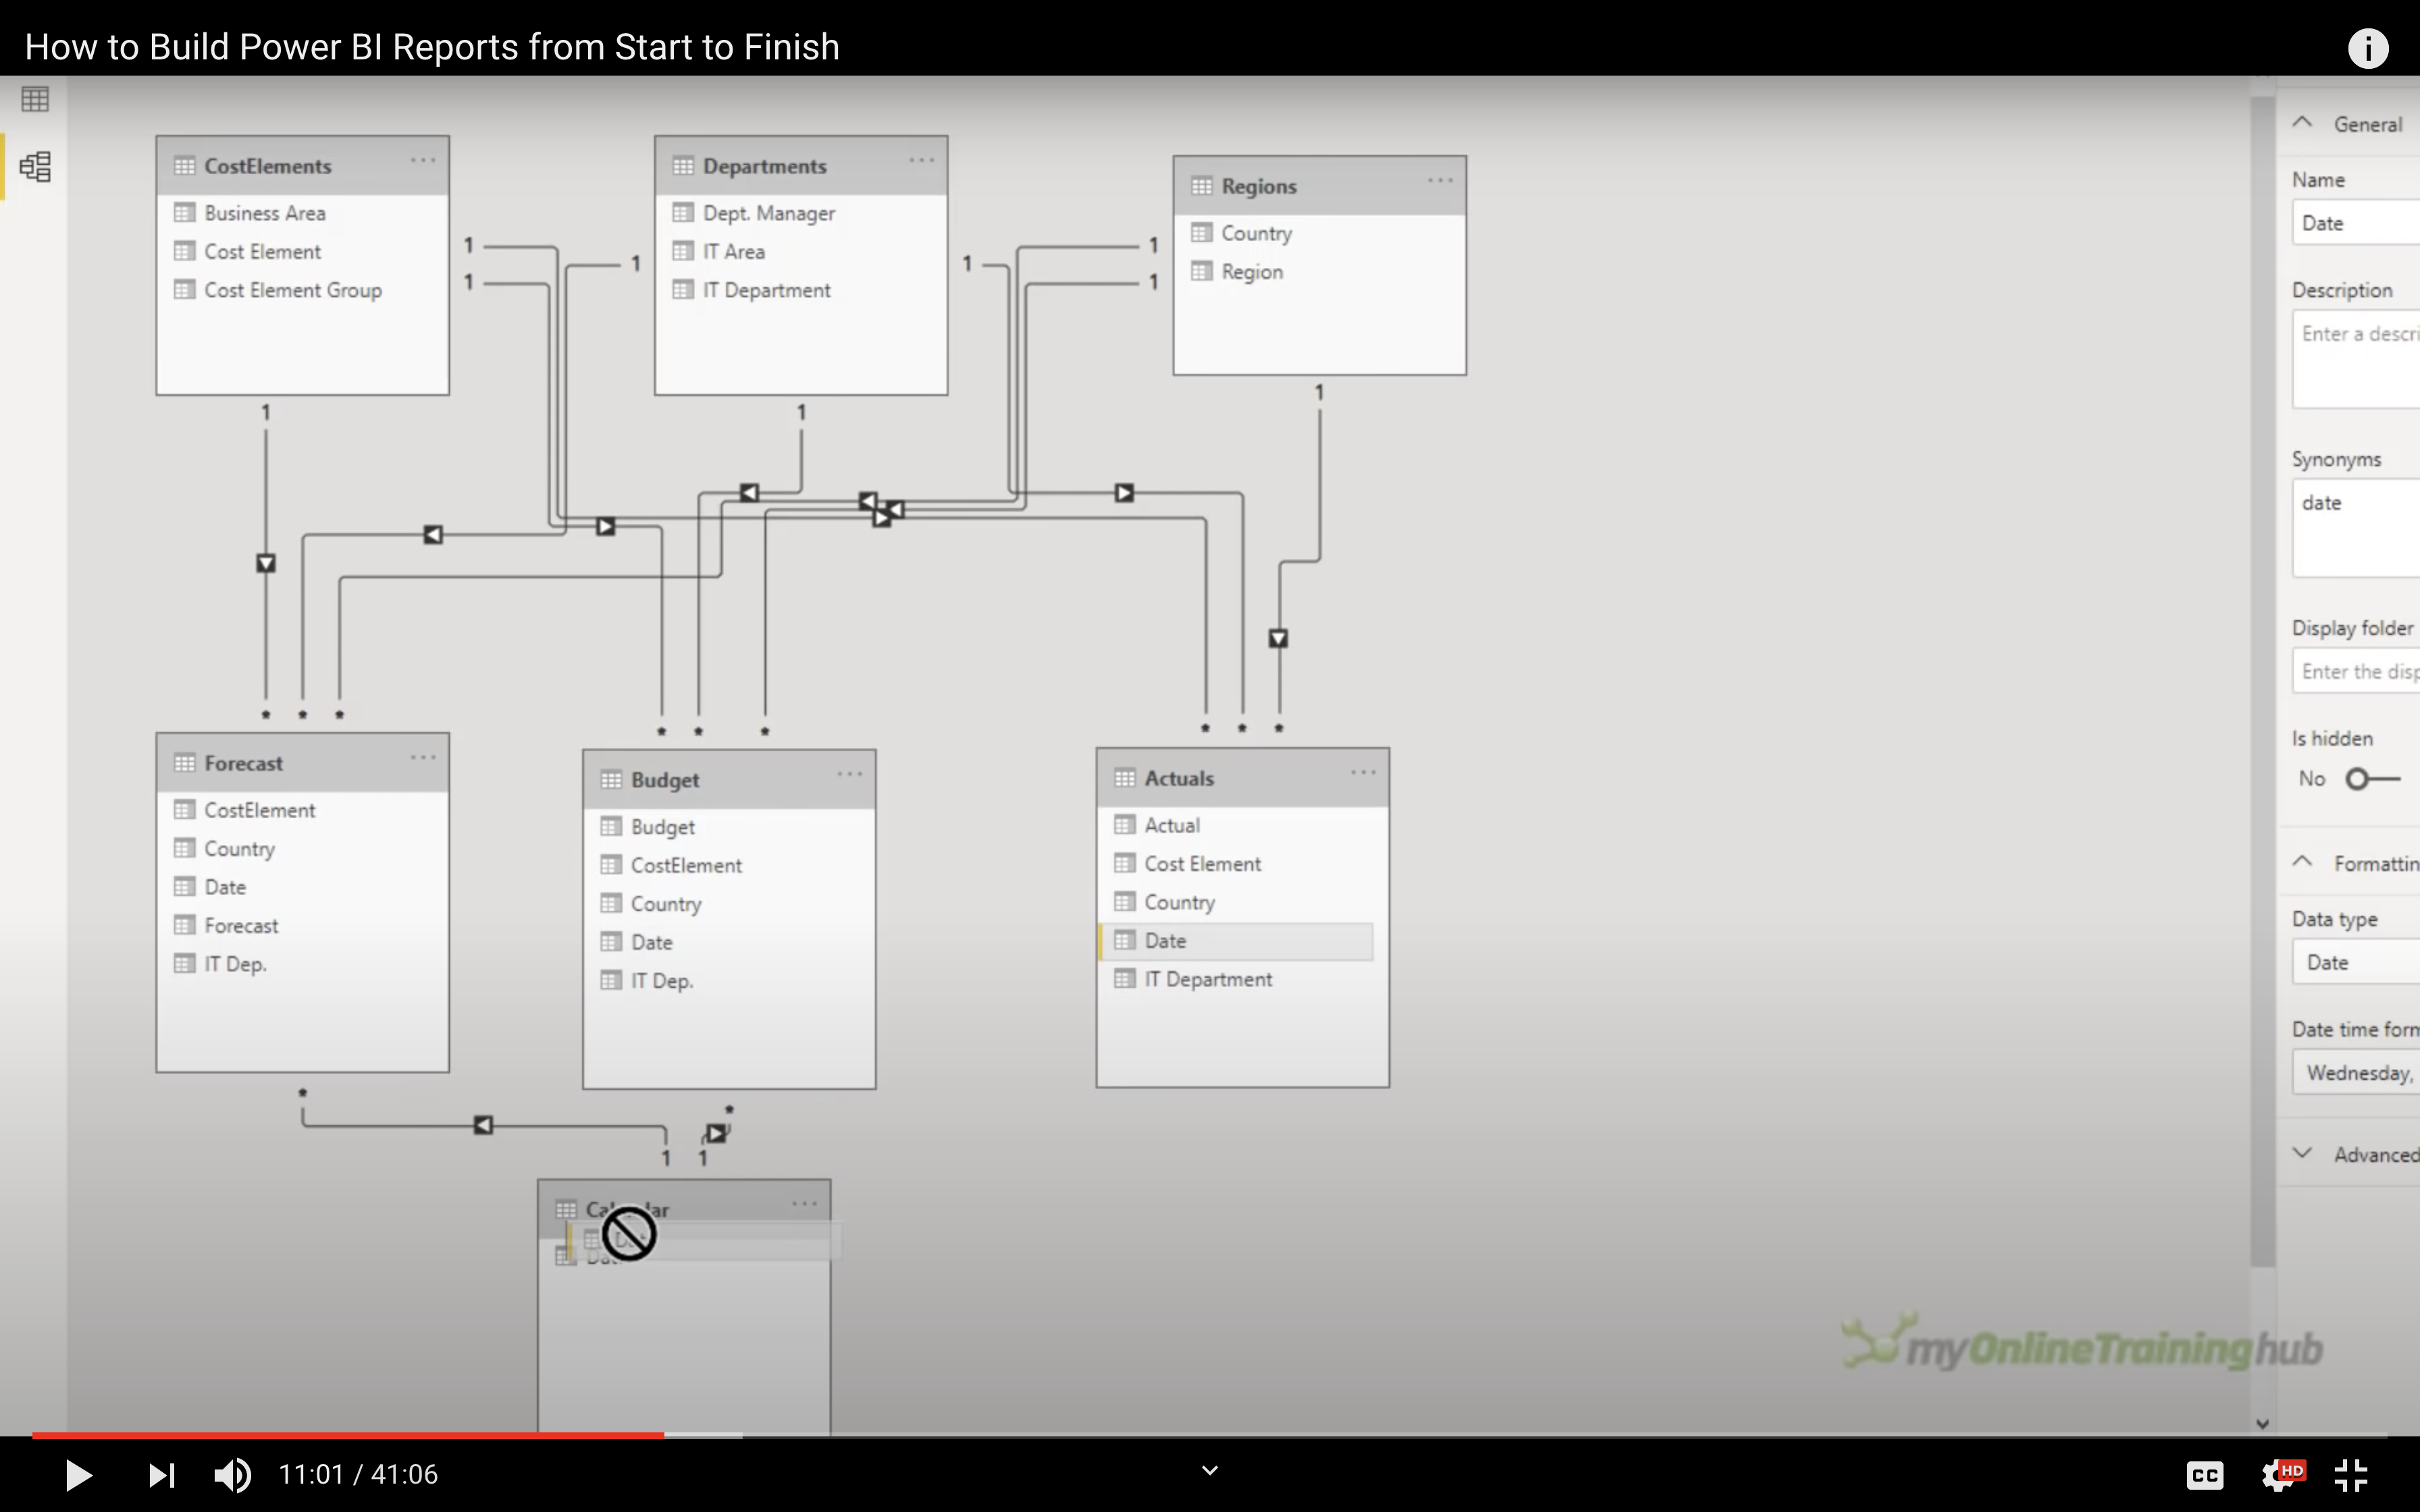2420x1512 pixels.
Task: Select Date field in Actuals table
Action: click(x=1165, y=941)
